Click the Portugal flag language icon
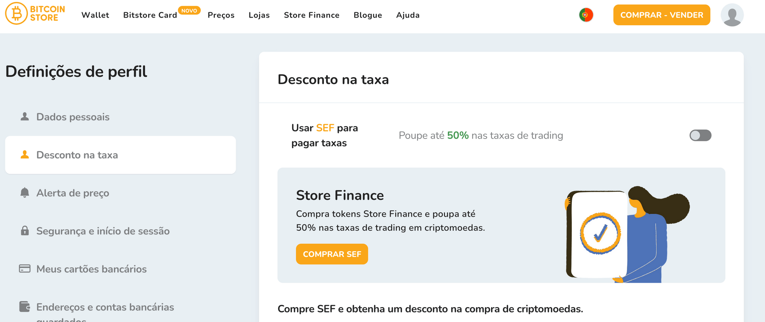 coord(586,15)
